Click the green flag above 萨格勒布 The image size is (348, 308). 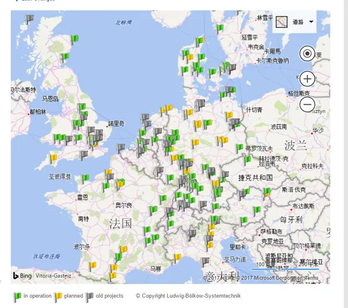click(243, 221)
